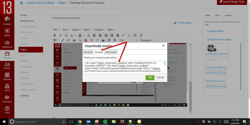Click the embed code text area

[124, 66]
